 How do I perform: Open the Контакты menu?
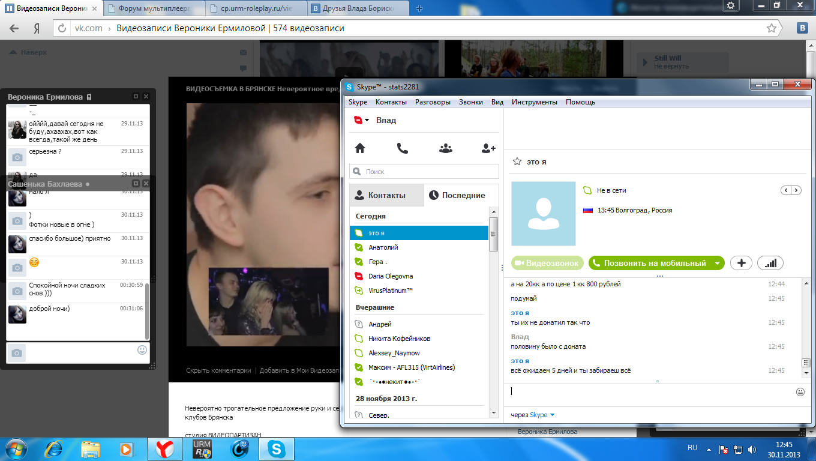pos(391,102)
